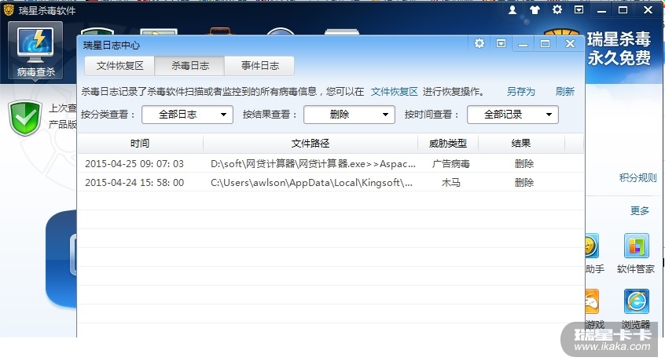This screenshot has width=665, height=361.
Task: Click the path D:\soft\网贷计算器 entry
Action: coord(313,163)
